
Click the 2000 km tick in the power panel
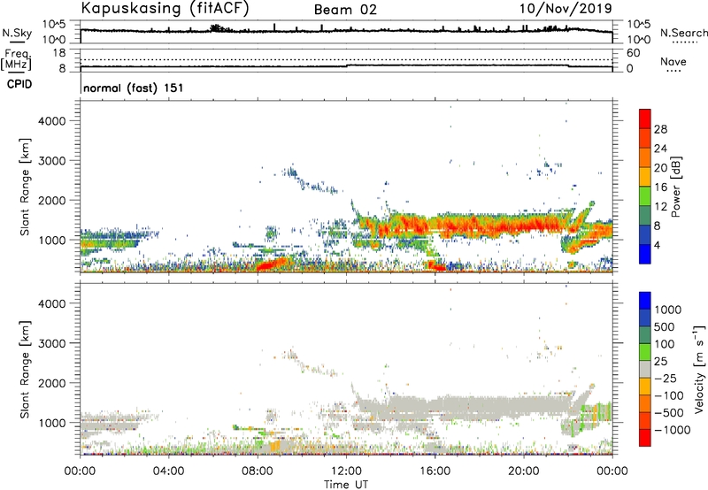(52, 200)
